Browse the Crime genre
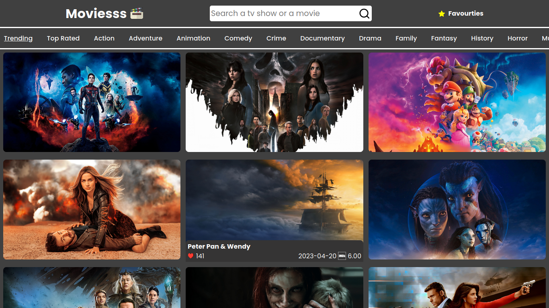Screen dimensions: 549x308 (276, 38)
